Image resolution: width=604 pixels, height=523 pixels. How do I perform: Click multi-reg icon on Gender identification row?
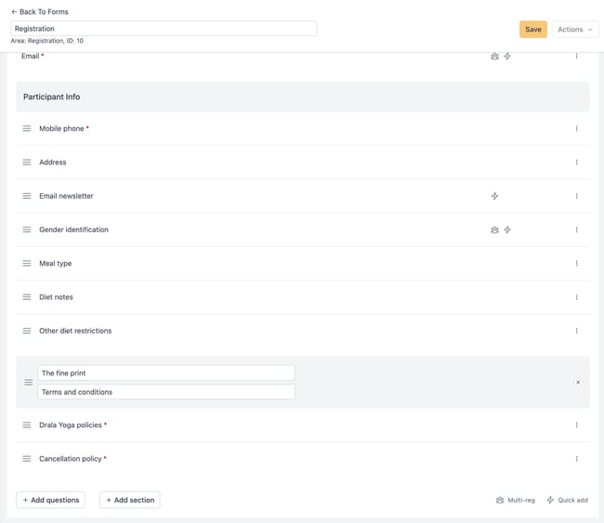494,230
